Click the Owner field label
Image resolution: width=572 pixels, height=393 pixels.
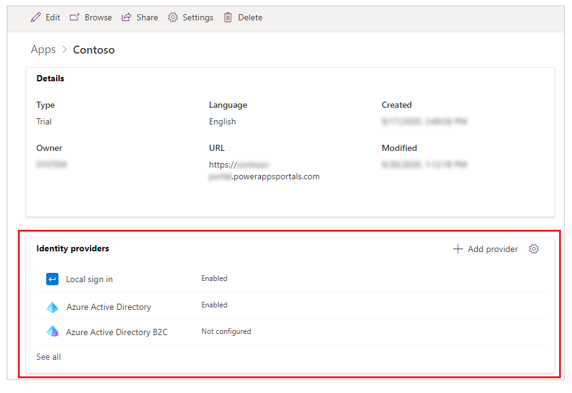[49, 148]
